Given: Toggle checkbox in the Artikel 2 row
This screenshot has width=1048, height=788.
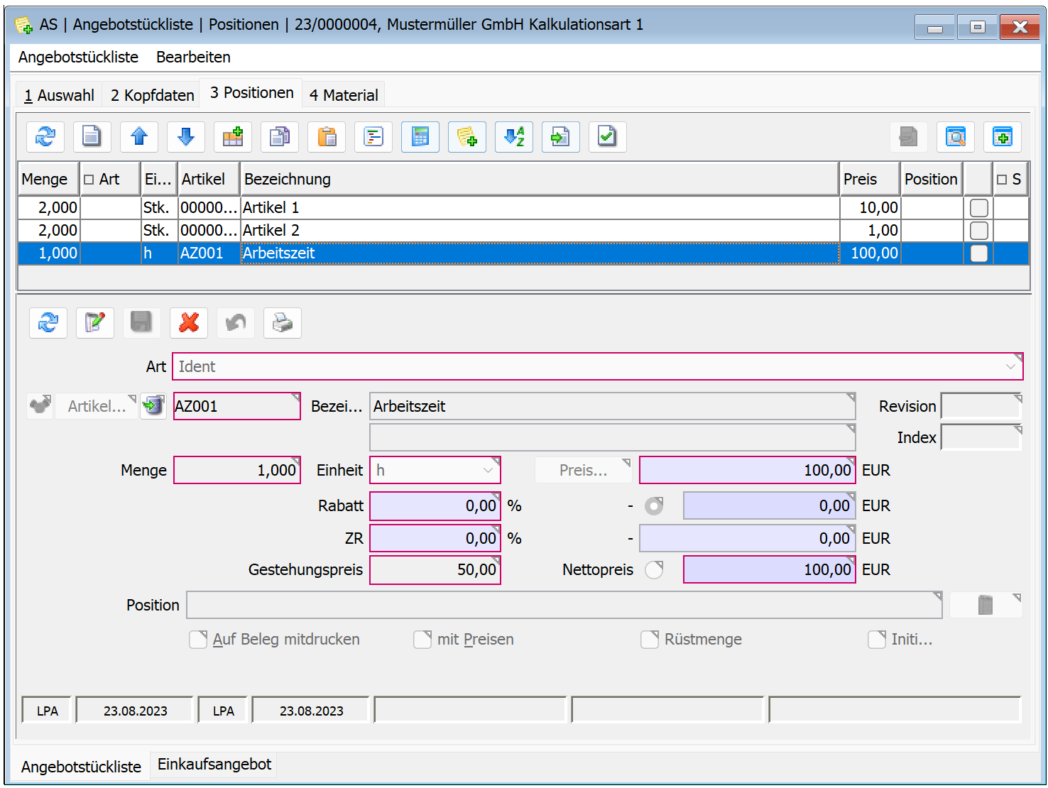Looking at the screenshot, I should pos(978,231).
